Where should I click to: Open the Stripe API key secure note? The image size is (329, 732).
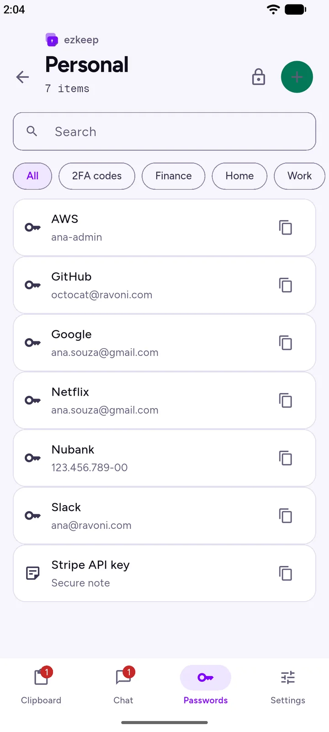pos(164,573)
